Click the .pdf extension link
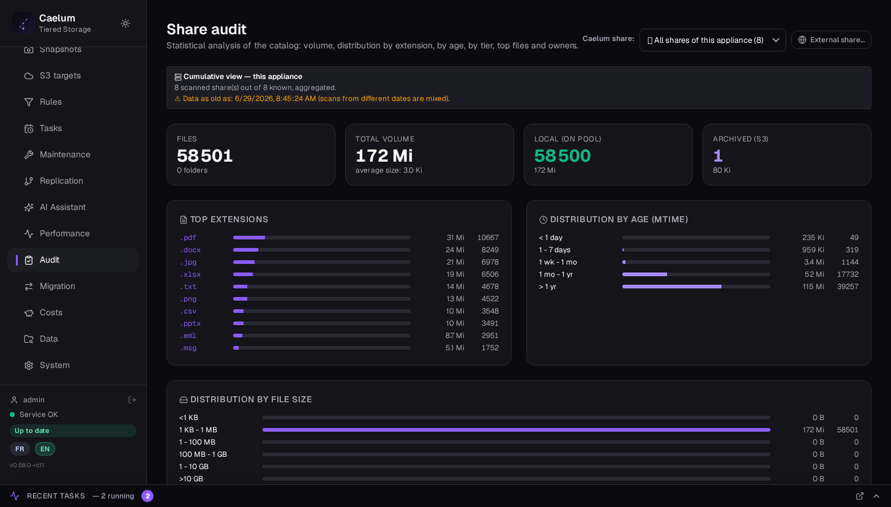Screen dimensions: 891x507 pyautogui.click(x=188, y=238)
